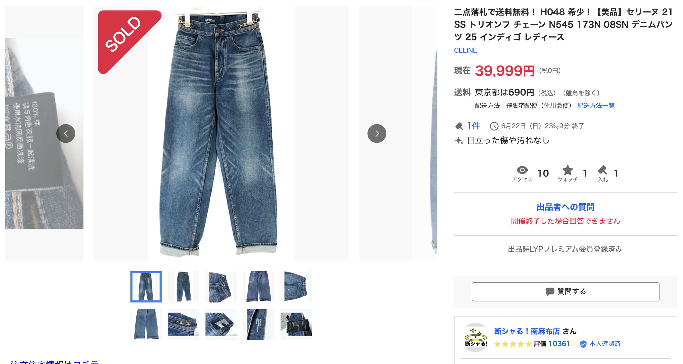Select the black care label thumbnail

click(296, 324)
